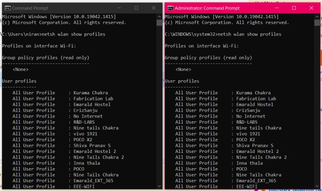The image size is (322, 191).
Task: Click scroll-up arrow in Administrator Command Prompt
Action: click(x=317, y=16)
